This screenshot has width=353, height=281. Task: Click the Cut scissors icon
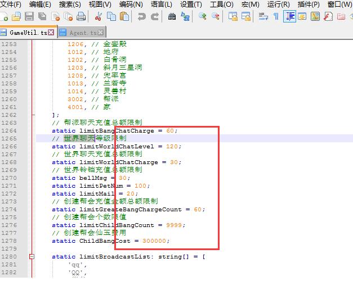click(99, 17)
